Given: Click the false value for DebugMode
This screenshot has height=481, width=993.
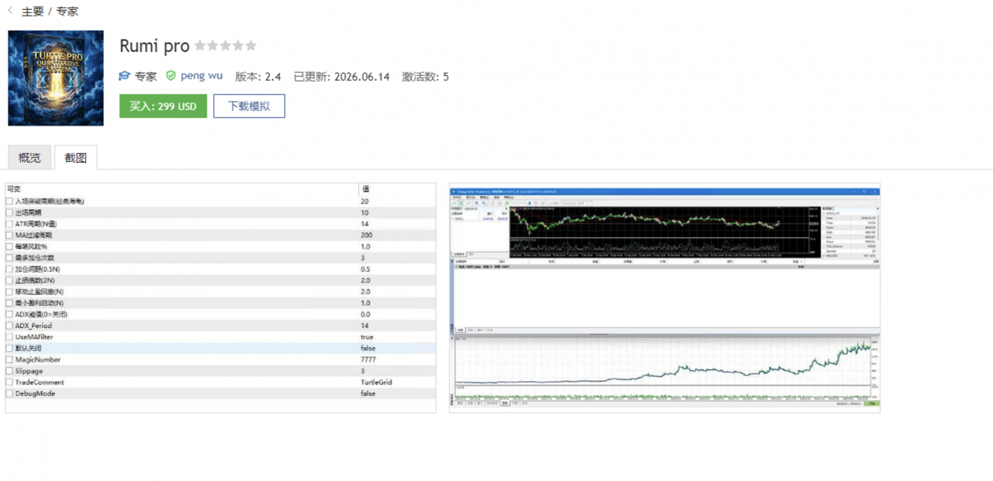Looking at the screenshot, I should [x=368, y=393].
